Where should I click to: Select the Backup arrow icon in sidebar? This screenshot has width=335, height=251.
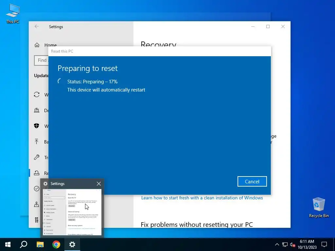(37, 142)
